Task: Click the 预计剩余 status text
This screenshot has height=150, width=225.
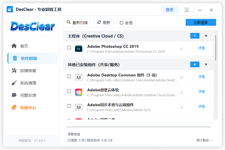Action: click(x=205, y=140)
